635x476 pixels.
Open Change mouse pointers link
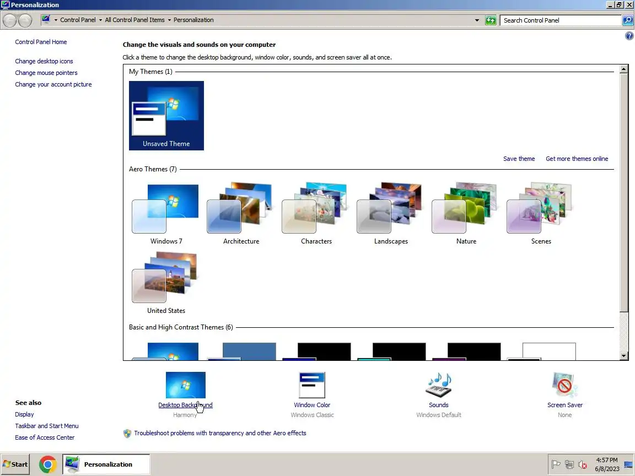(46, 73)
